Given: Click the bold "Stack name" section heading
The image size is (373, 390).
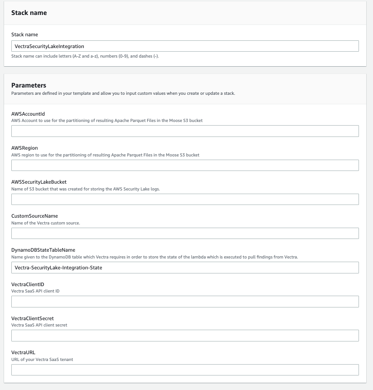Looking at the screenshot, I should coord(29,13).
